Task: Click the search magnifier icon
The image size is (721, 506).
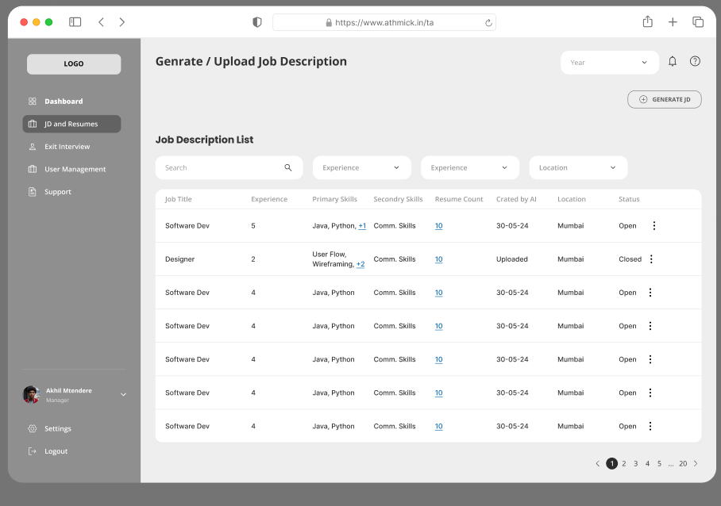Action: (288, 167)
